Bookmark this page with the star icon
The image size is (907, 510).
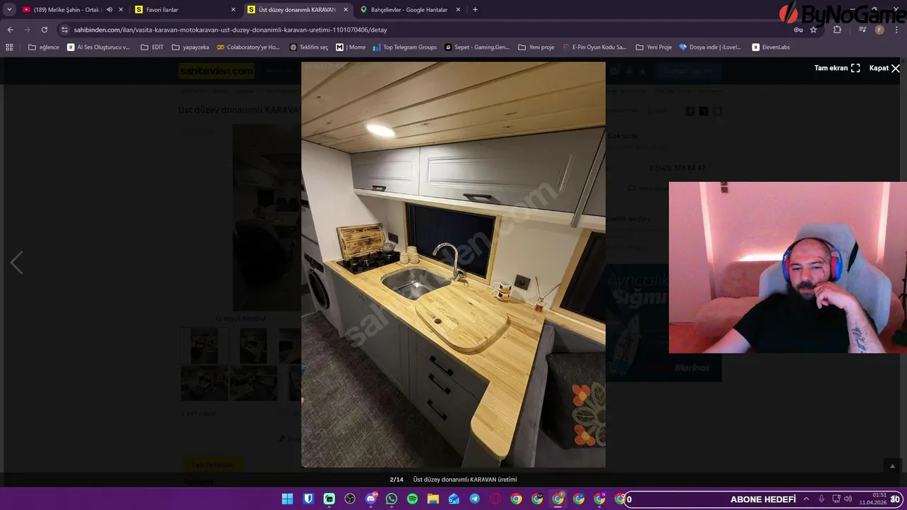click(x=813, y=30)
